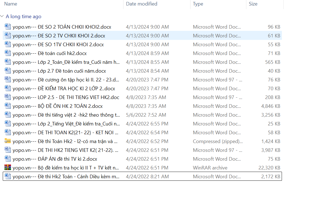Collapse the "A long time ago" group chevron
This screenshot has width=315, height=211.
tap(2, 17)
